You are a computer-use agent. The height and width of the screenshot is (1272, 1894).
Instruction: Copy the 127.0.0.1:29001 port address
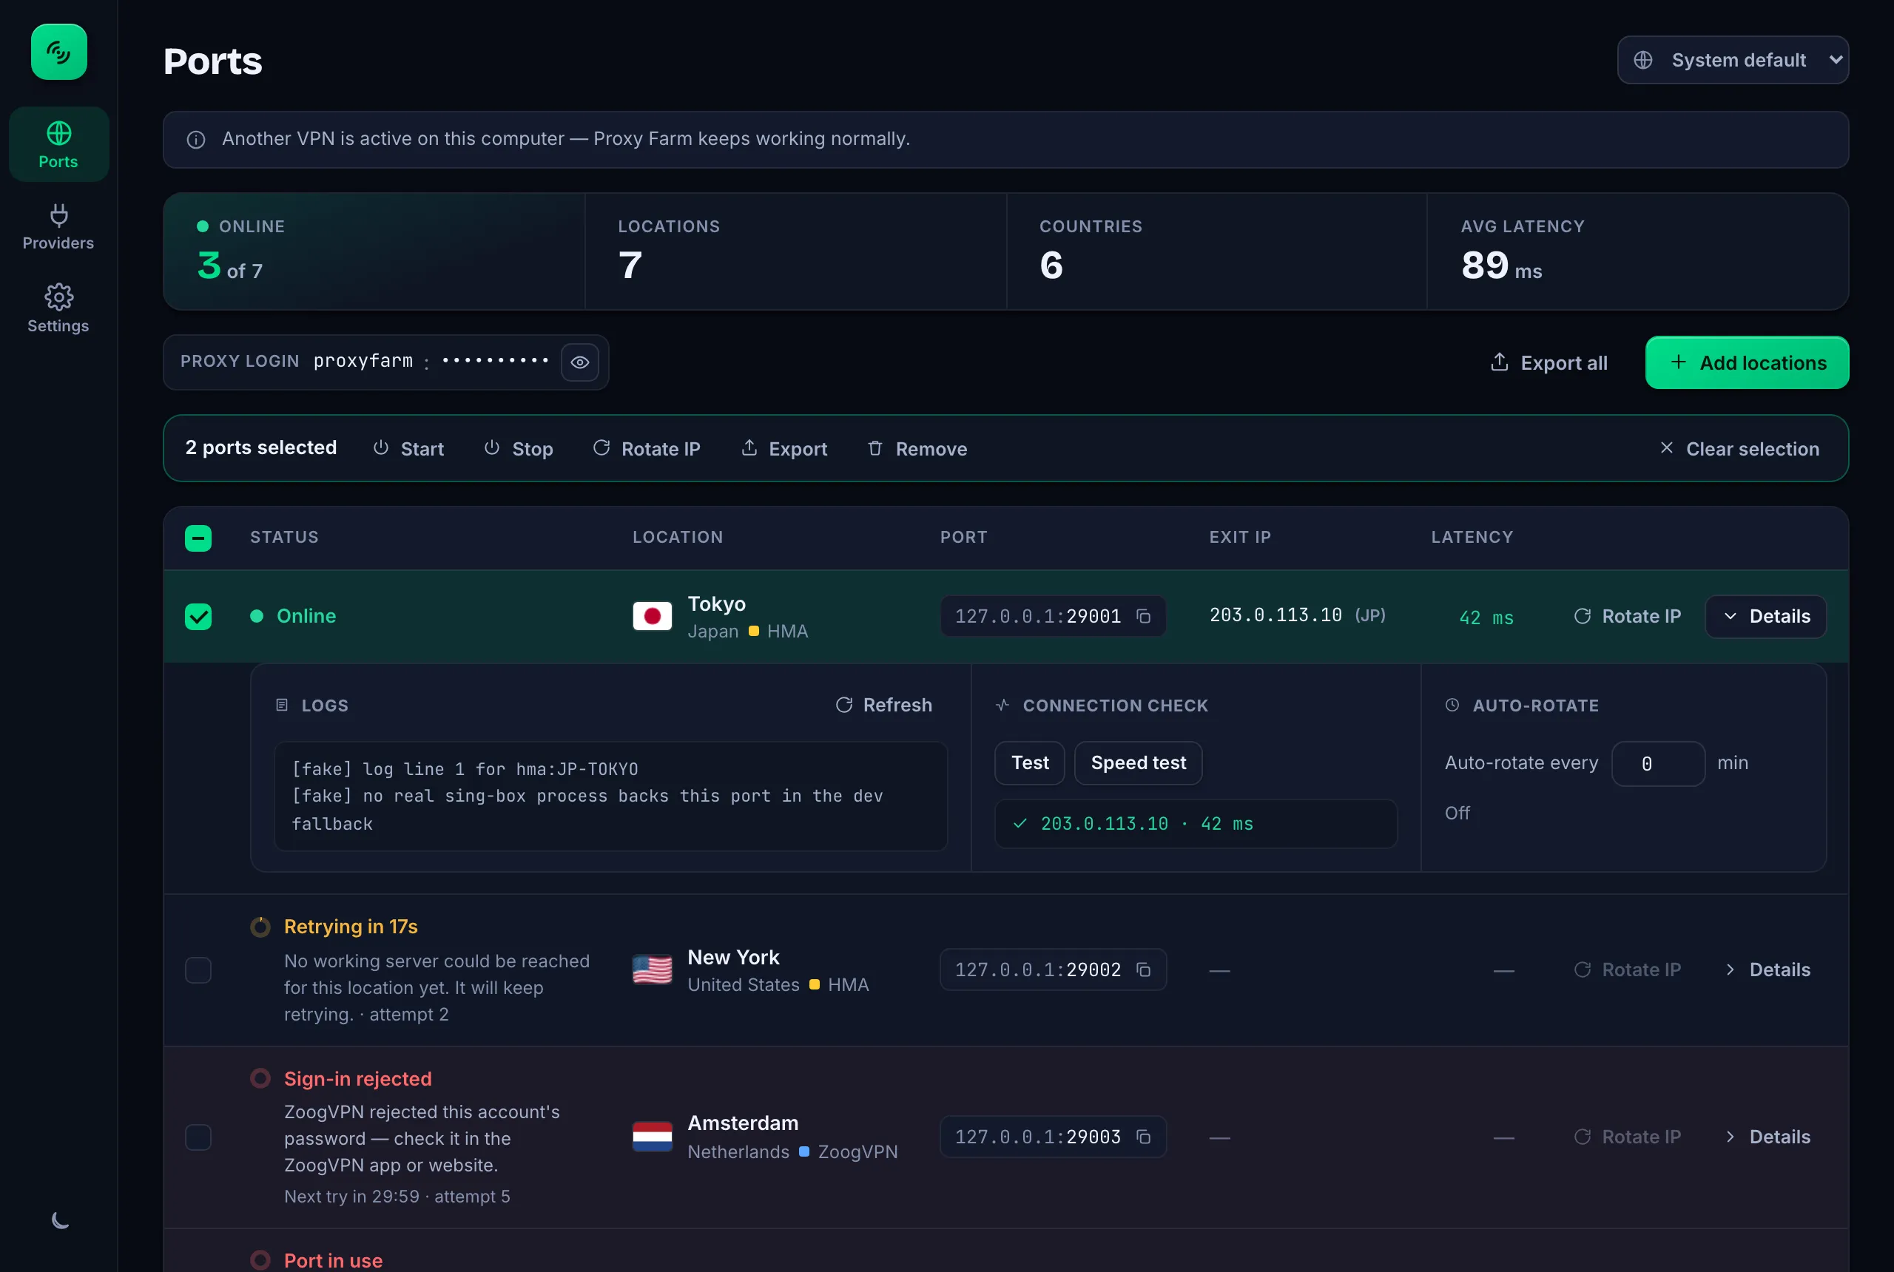click(x=1143, y=617)
